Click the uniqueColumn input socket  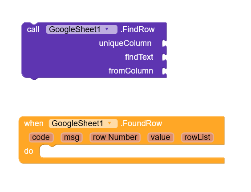pyautogui.click(x=164, y=43)
